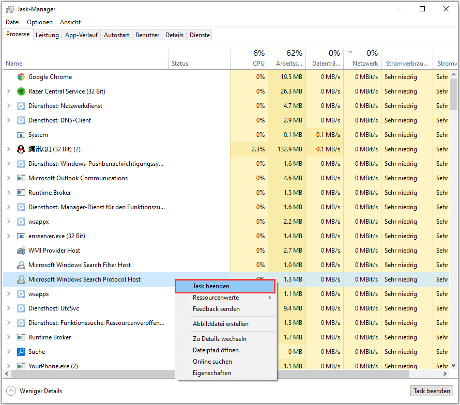Switch to the Details tab

coord(174,35)
